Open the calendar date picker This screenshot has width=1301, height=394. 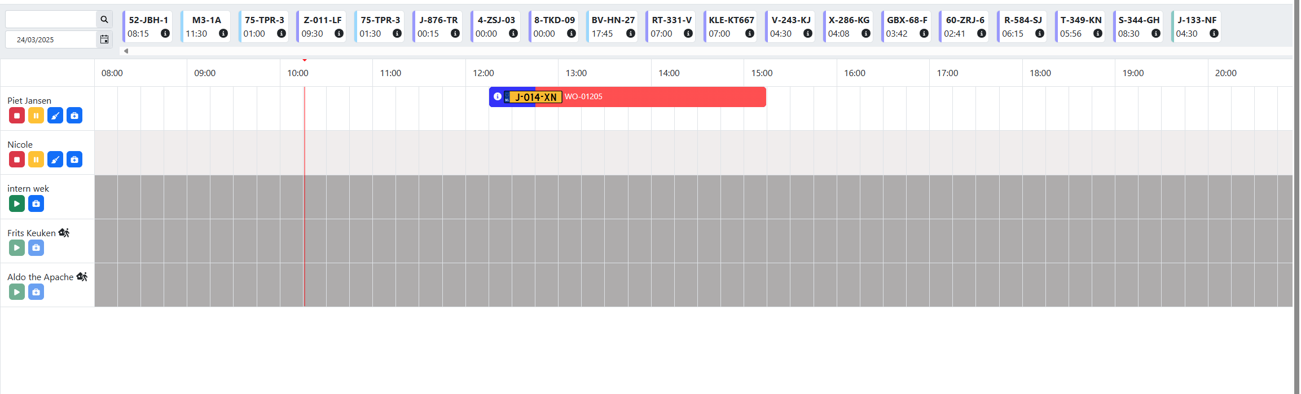[104, 39]
